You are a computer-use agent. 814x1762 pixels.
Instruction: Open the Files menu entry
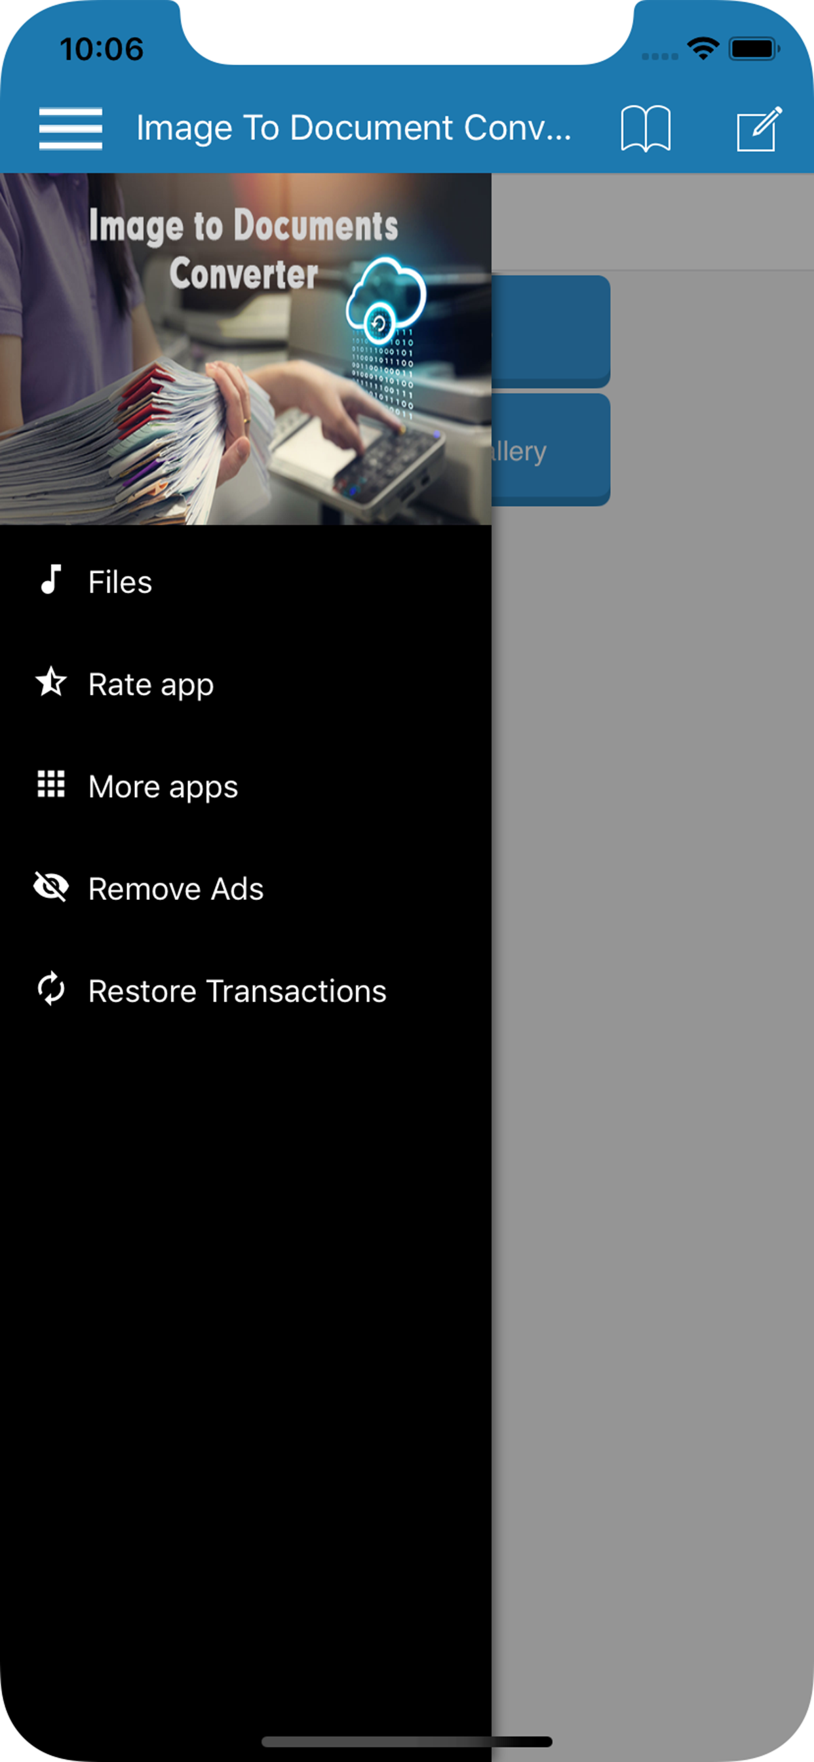[x=246, y=581]
